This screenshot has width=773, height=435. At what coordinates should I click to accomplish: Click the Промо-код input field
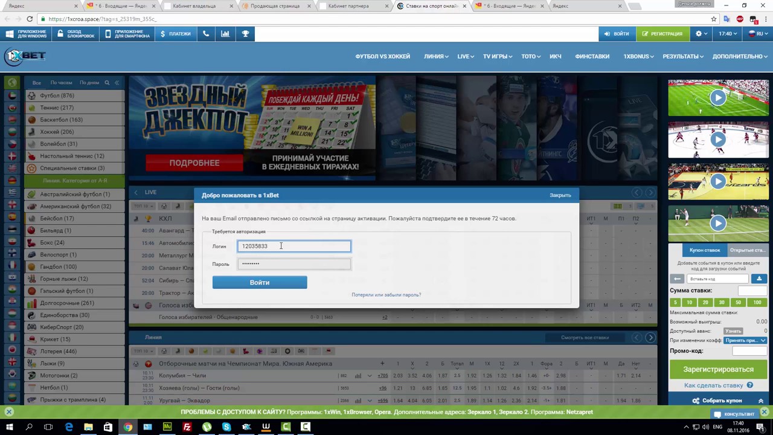pos(749,351)
